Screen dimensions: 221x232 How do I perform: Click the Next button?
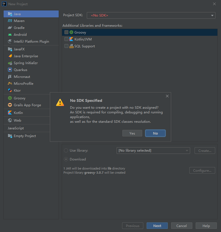tap(157, 226)
